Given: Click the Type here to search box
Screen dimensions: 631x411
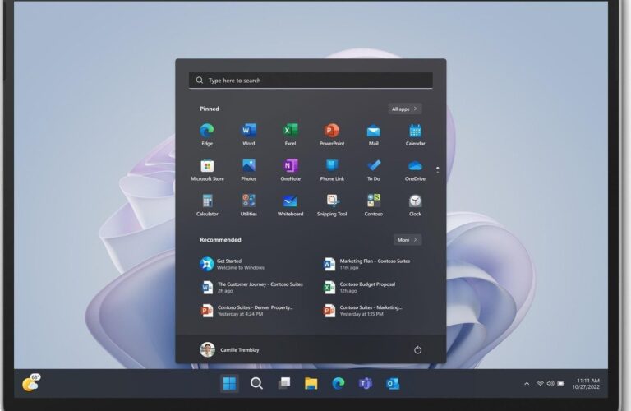Looking at the screenshot, I should 311,81.
